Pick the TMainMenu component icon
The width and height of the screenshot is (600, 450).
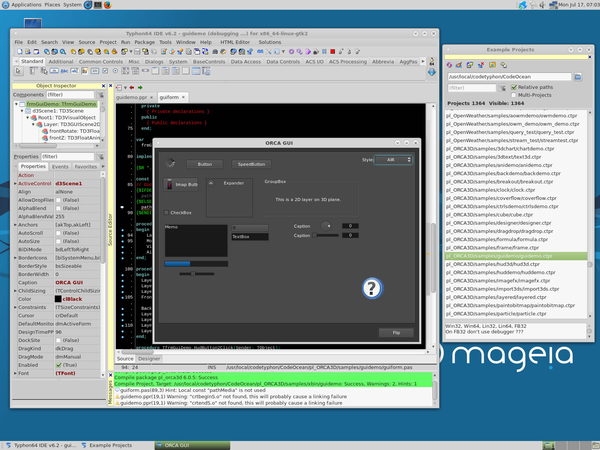click(33, 71)
